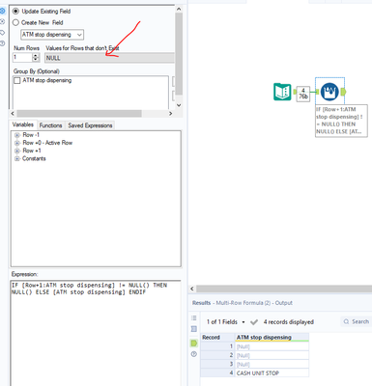Select the Input Data tool on canvas
372x386 pixels.
tap(282, 92)
